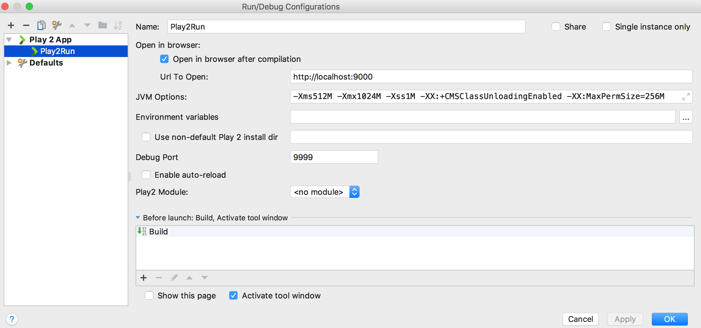Remove the selected before launch task
The height and width of the screenshot is (328, 701).
[159, 278]
